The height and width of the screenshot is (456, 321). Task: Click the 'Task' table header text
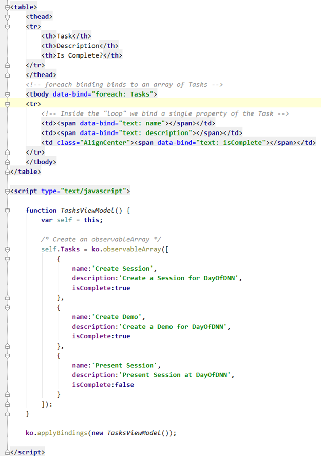[64, 36]
